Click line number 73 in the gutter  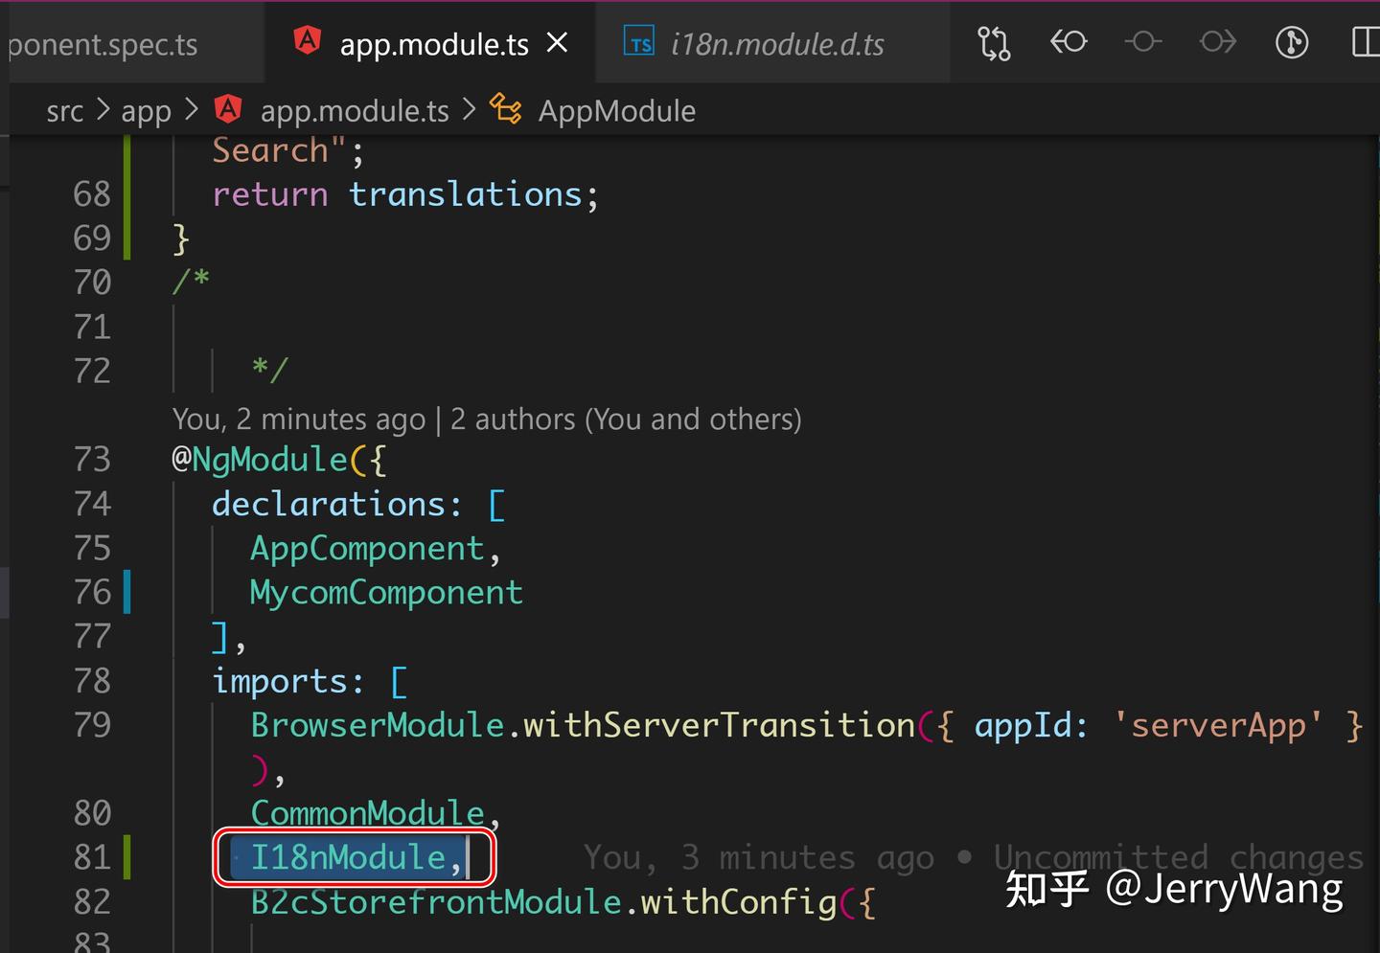tap(92, 460)
